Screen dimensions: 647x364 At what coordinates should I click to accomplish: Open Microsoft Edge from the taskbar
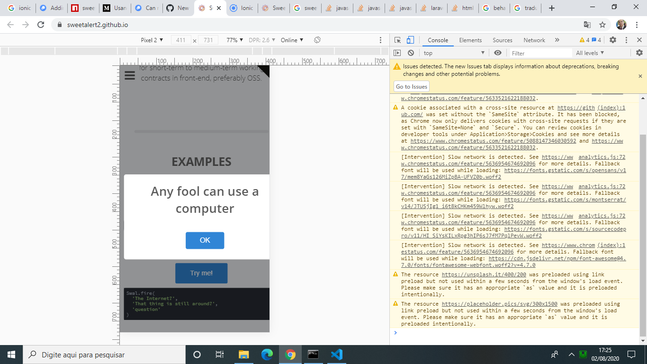pos(267,355)
